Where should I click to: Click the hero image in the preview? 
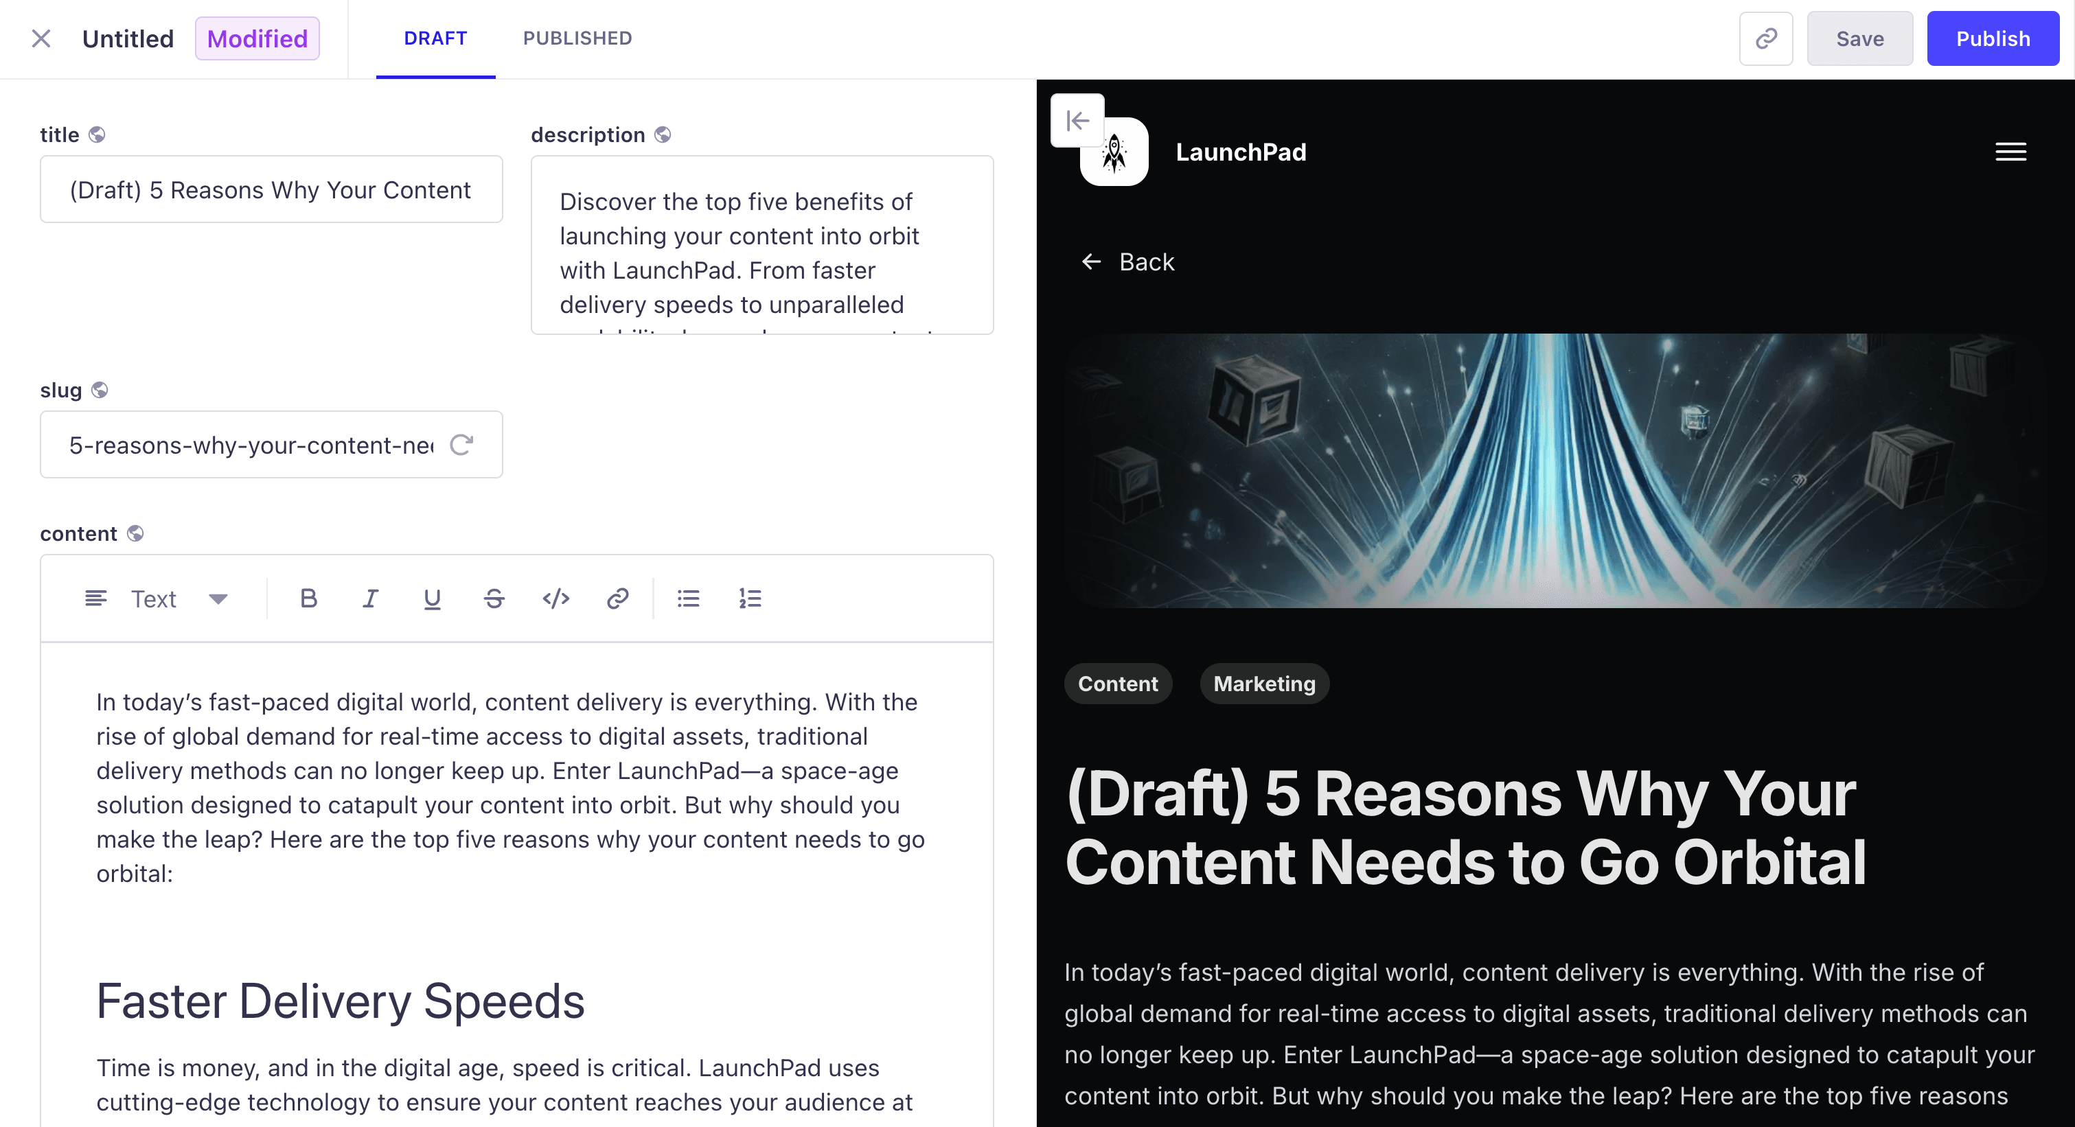point(1555,471)
